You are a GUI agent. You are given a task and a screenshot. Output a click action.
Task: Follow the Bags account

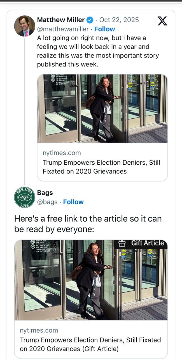(73, 202)
